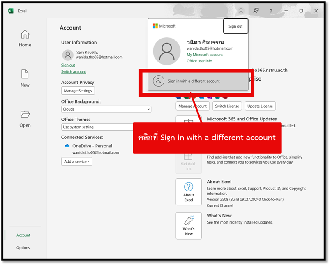Click the Open folder icon
Screen dimensions: 330x265
tap(25, 115)
